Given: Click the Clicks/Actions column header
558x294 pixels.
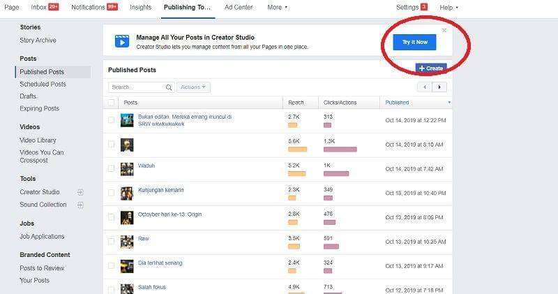Looking at the screenshot, I should pos(340,103).
